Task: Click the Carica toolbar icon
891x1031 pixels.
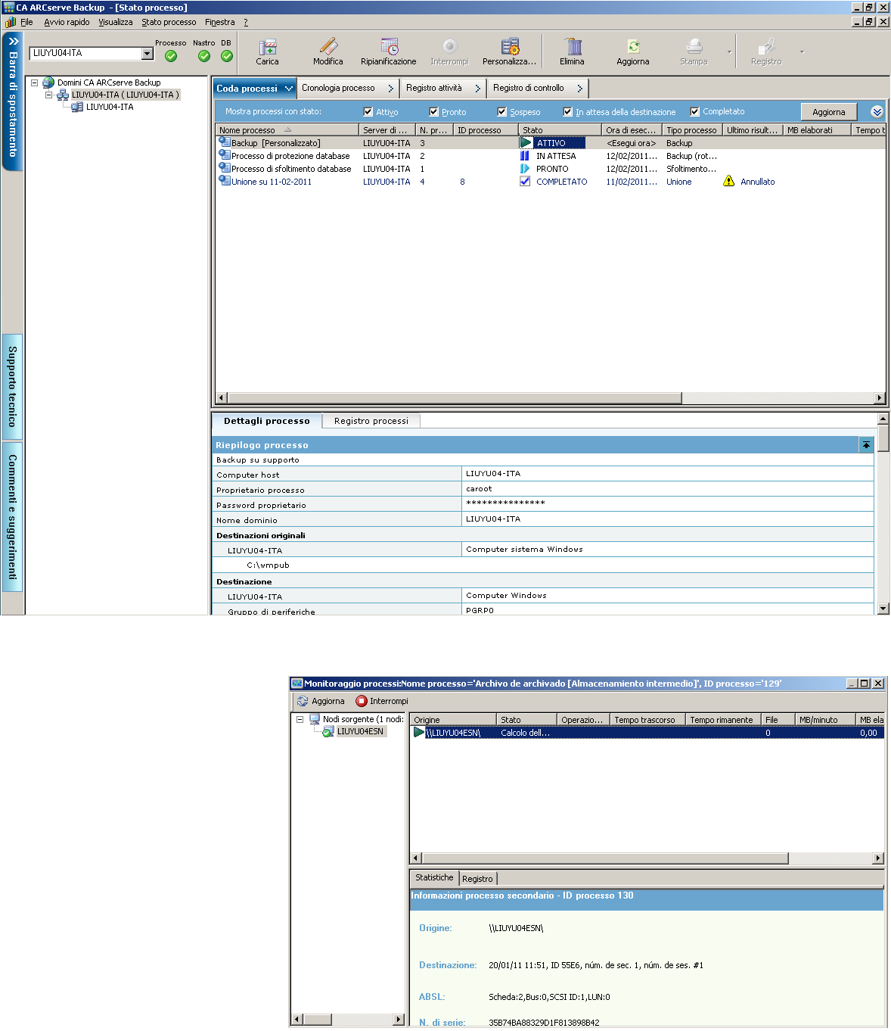Action: pos(267,47)
